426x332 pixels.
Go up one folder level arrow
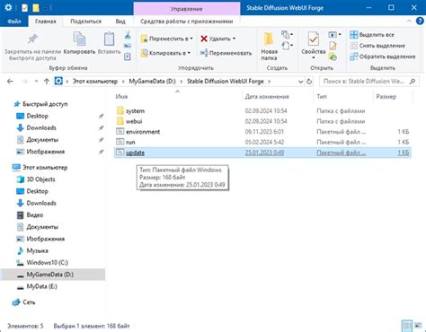pos(47,82)
